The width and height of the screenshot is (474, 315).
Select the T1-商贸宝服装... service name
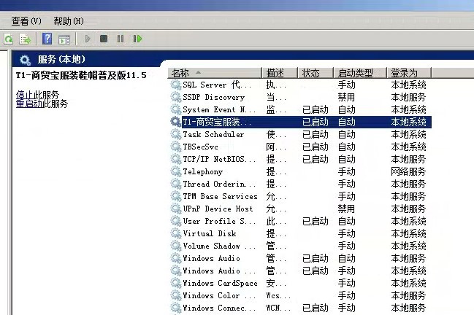point(217,122)
